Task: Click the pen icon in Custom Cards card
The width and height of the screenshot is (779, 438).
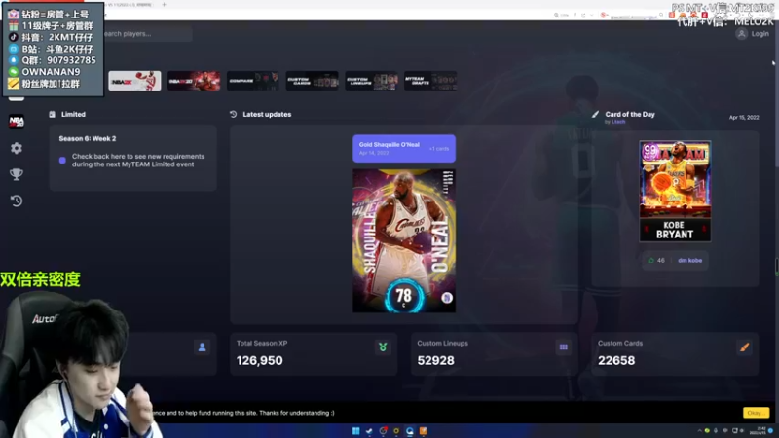Action: (x=744, y=347)
